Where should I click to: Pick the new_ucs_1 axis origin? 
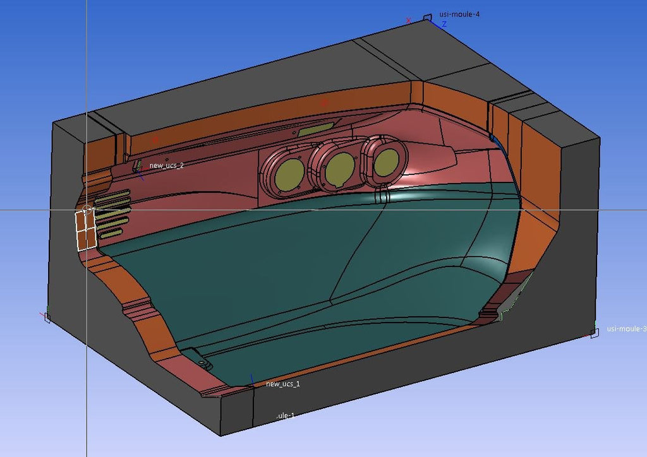click(252, 383)
